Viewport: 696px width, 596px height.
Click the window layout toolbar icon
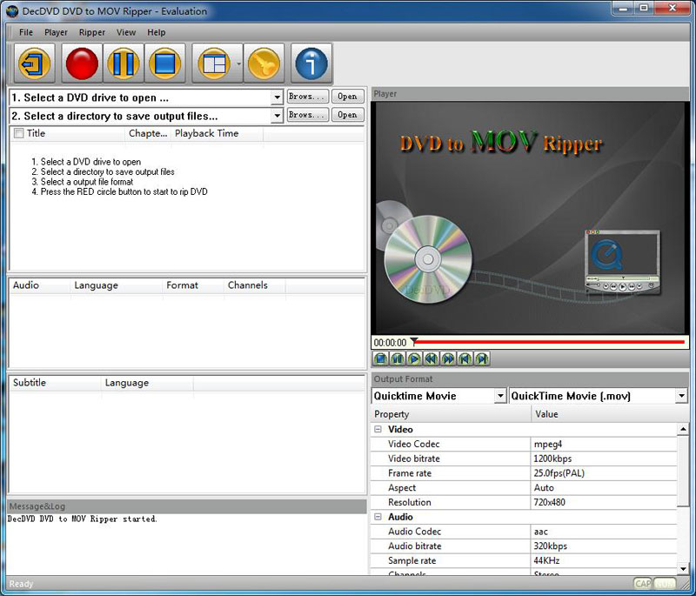[214, 64]
